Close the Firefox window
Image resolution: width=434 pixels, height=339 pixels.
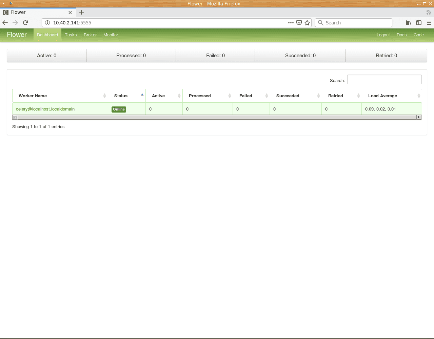point(430,4)
